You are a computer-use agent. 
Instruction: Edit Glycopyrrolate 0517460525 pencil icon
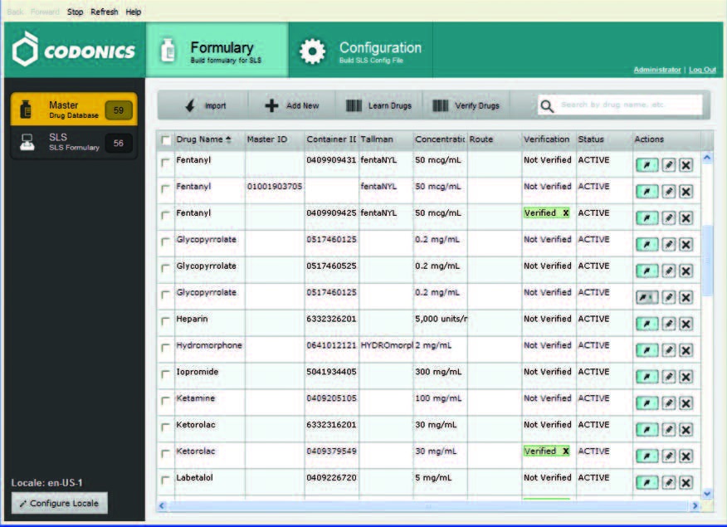[x=668, y=271]
